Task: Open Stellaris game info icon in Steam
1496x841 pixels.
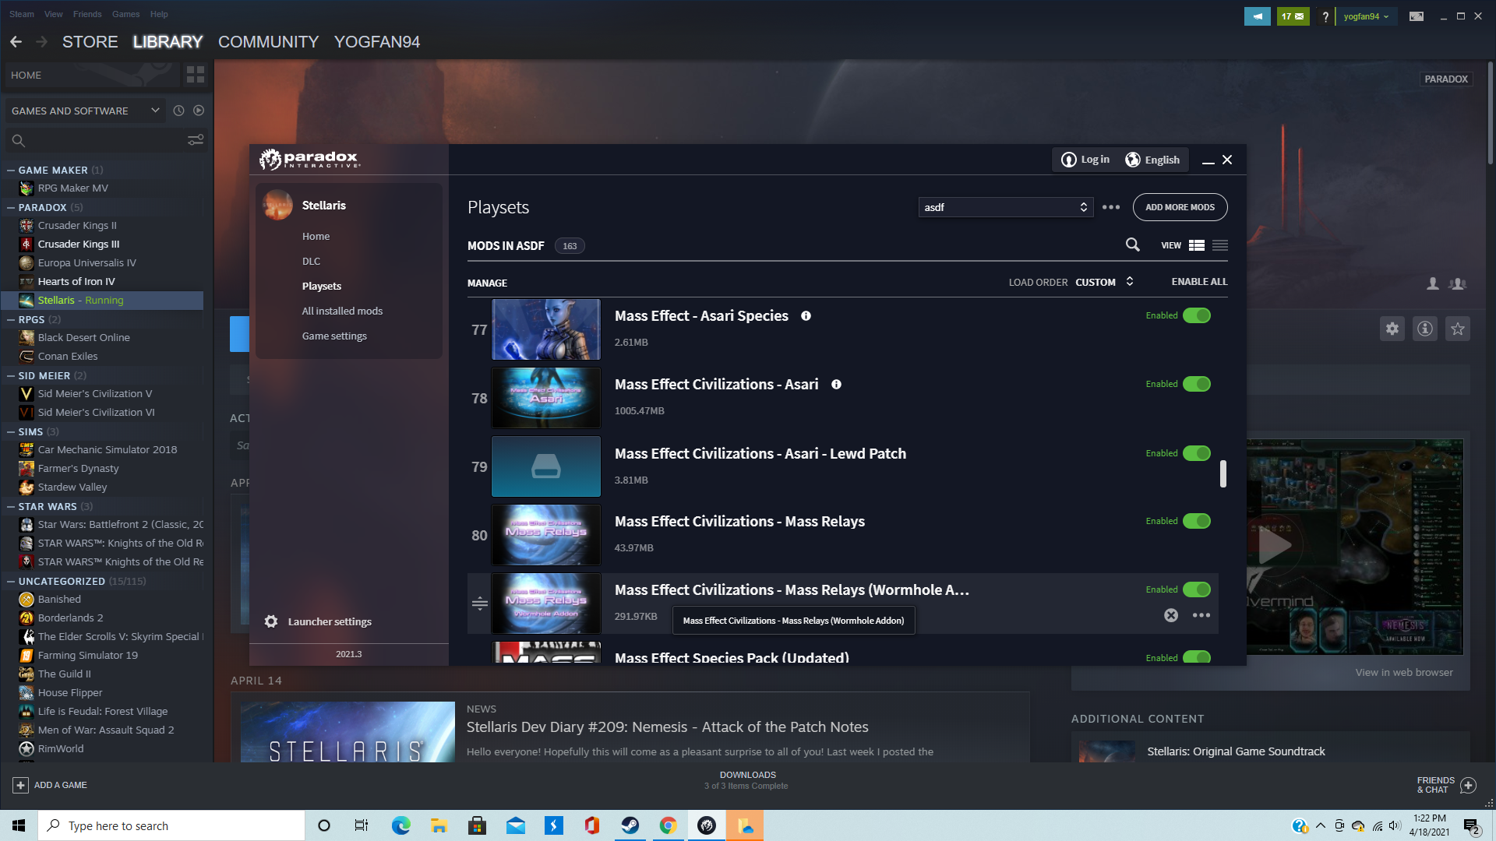Action: 1425,329
